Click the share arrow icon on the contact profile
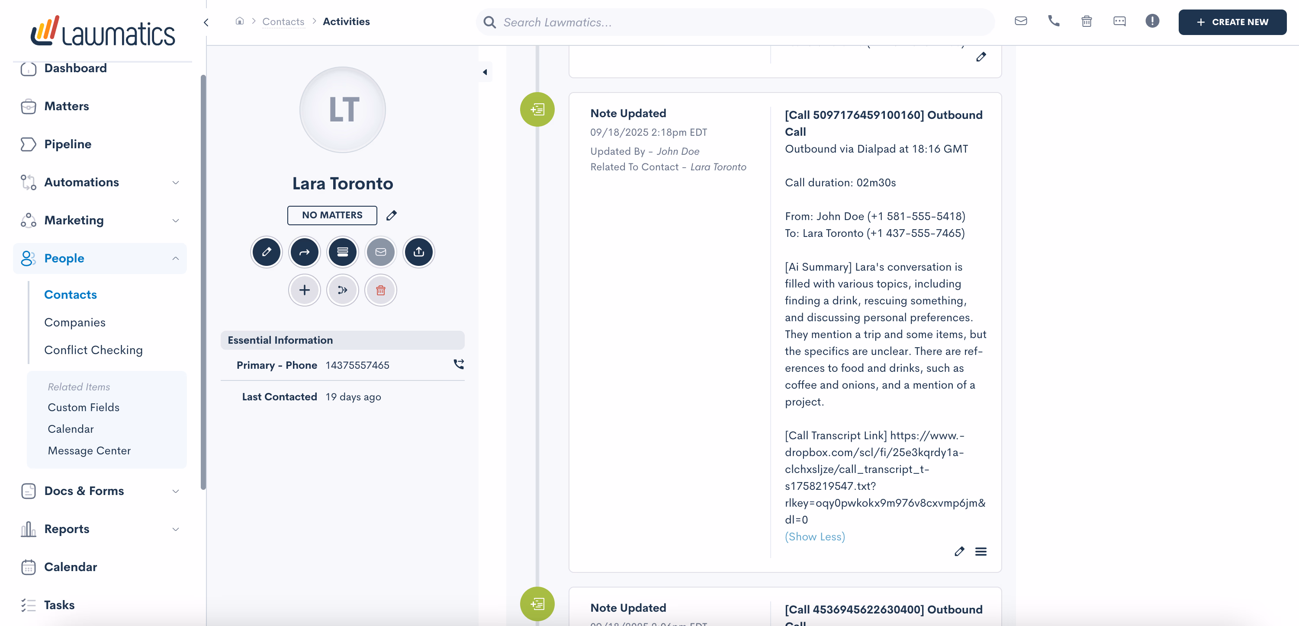 point(305,252)
